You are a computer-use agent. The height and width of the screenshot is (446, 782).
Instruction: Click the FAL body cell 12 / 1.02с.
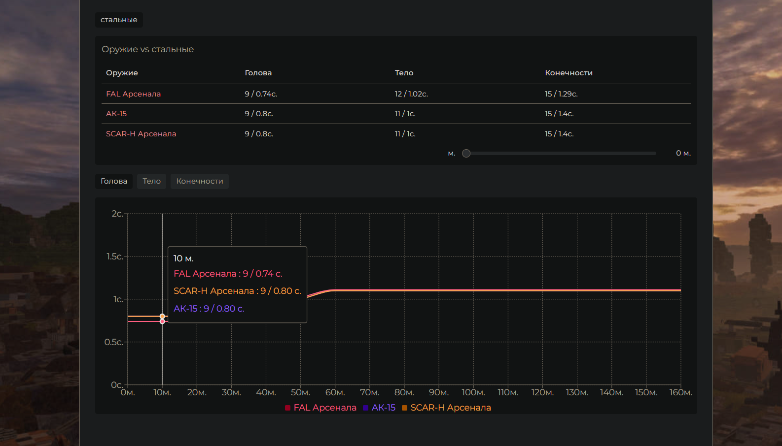point(411,94)
